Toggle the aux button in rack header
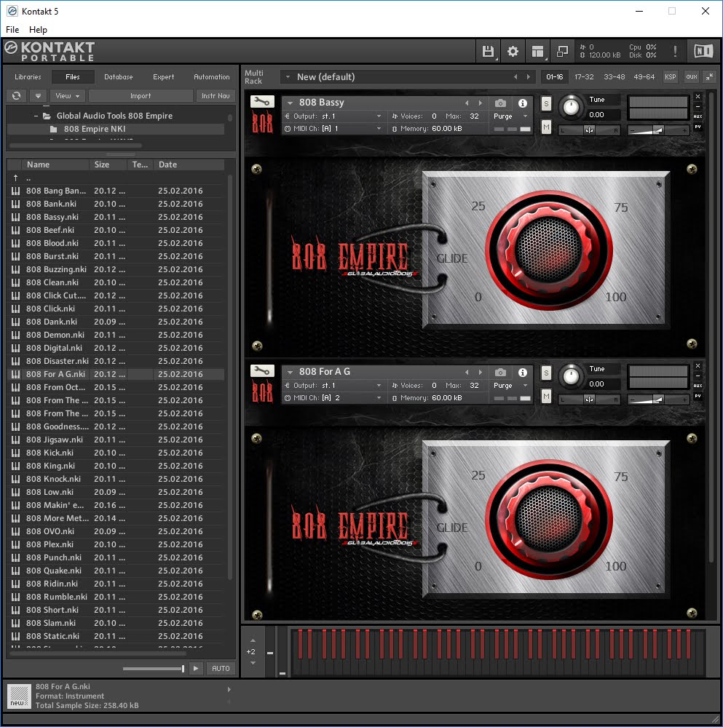This screenshot has height=727, width=723. (x=692, y=77)
